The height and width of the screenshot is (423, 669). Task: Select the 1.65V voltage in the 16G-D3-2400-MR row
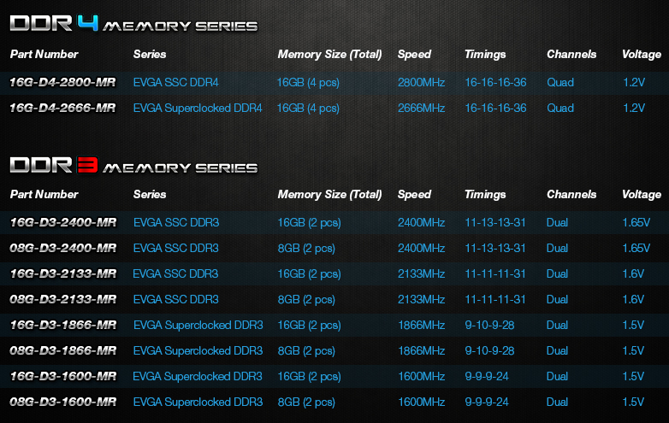pyautogui.click(x=637, y=223)
